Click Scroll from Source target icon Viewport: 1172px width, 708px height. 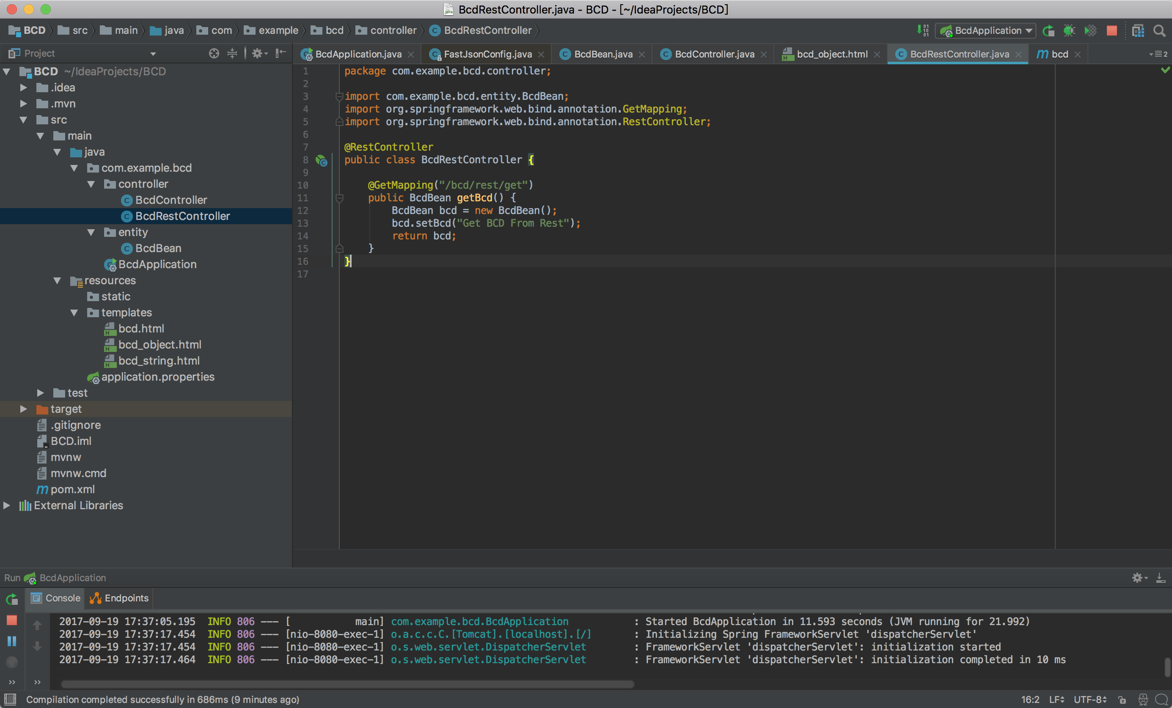[x=214, y=53]
